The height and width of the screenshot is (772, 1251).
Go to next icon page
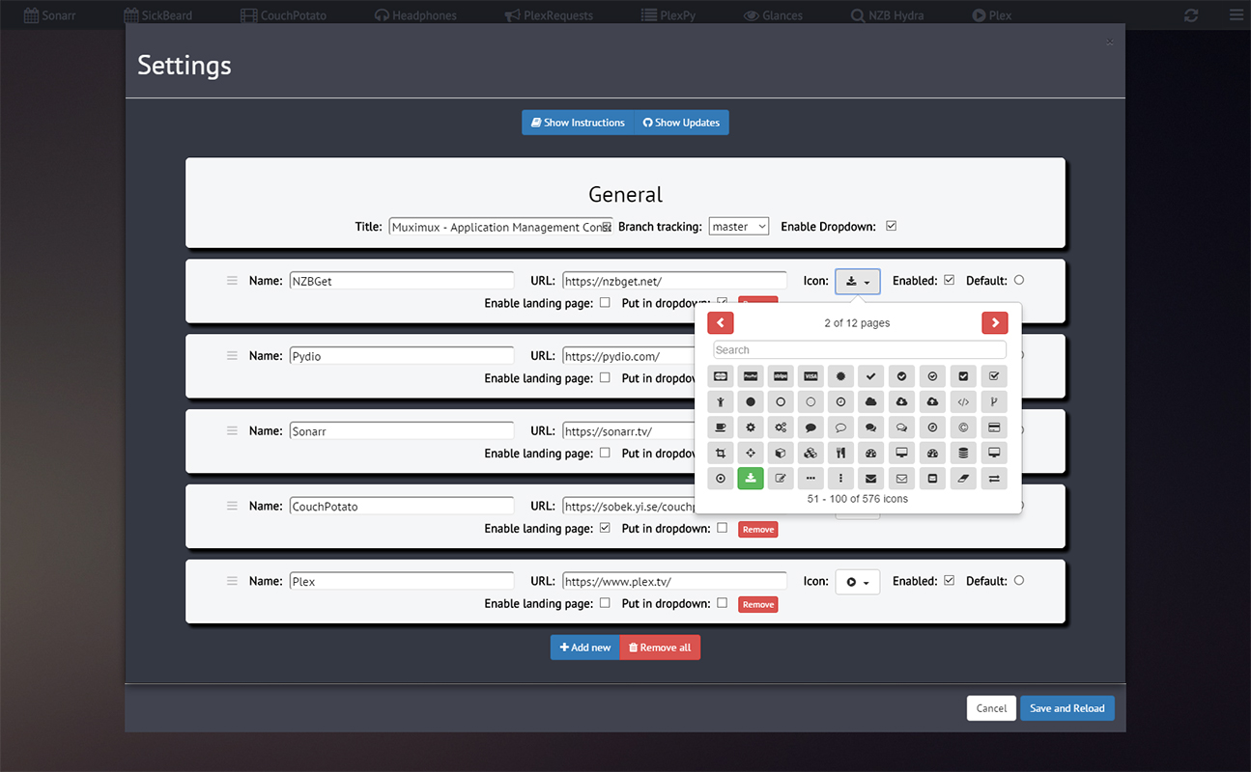point(994,323)
